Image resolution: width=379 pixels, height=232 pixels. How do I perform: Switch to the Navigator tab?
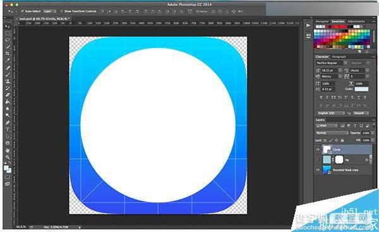tap(322, 21)
